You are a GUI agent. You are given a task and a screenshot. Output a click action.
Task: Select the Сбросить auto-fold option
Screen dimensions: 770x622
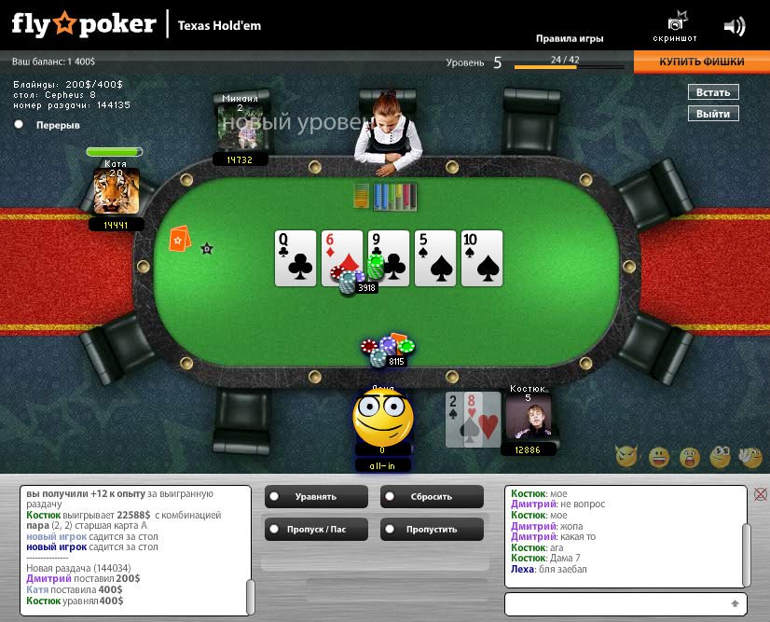click(432, 496)
